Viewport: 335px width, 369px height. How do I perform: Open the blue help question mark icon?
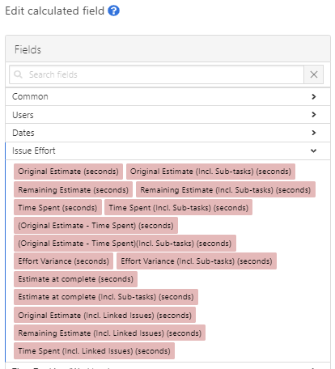click(113, 11)
